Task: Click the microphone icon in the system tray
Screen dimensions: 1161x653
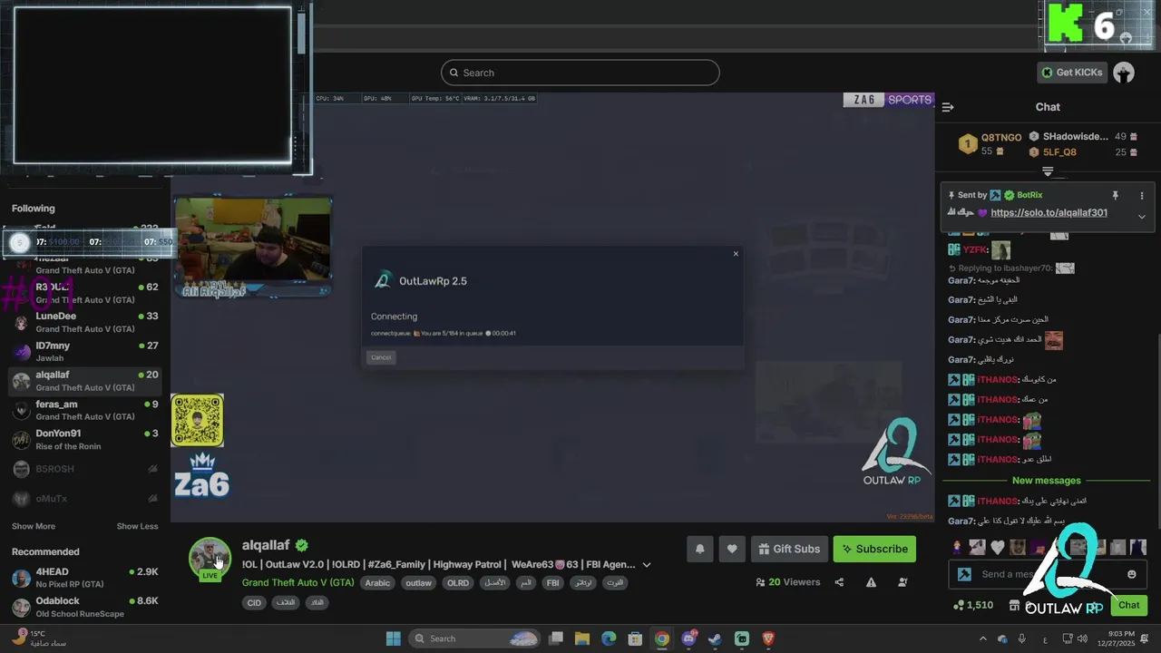Action: (1022, 638)
